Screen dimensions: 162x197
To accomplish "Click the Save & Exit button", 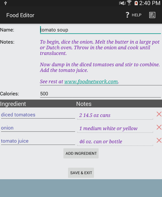I will click(x=81, y=173).
